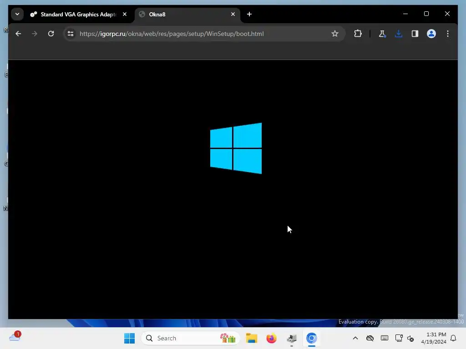
Task: Minimize the Chrome window
Action: click(405, 14)
